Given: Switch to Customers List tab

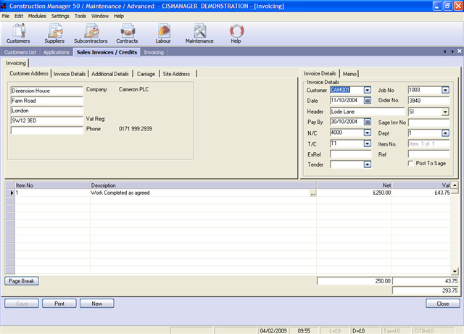Looking at the screenshot, I should tap(20, 52).
